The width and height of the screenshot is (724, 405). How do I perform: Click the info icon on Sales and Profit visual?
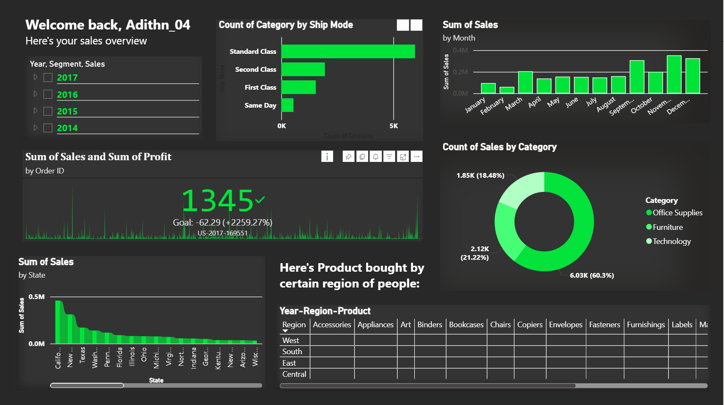point(327,157)
